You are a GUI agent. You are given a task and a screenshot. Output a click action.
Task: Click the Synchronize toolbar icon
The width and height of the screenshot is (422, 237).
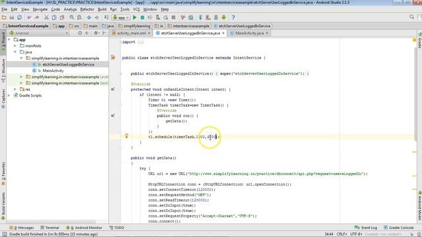(19, 18)
